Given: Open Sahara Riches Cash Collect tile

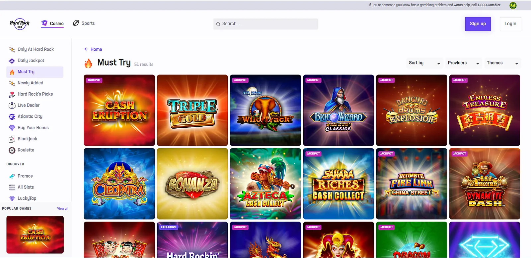Looking at the screenshot, I should click(x=339, y=184).
